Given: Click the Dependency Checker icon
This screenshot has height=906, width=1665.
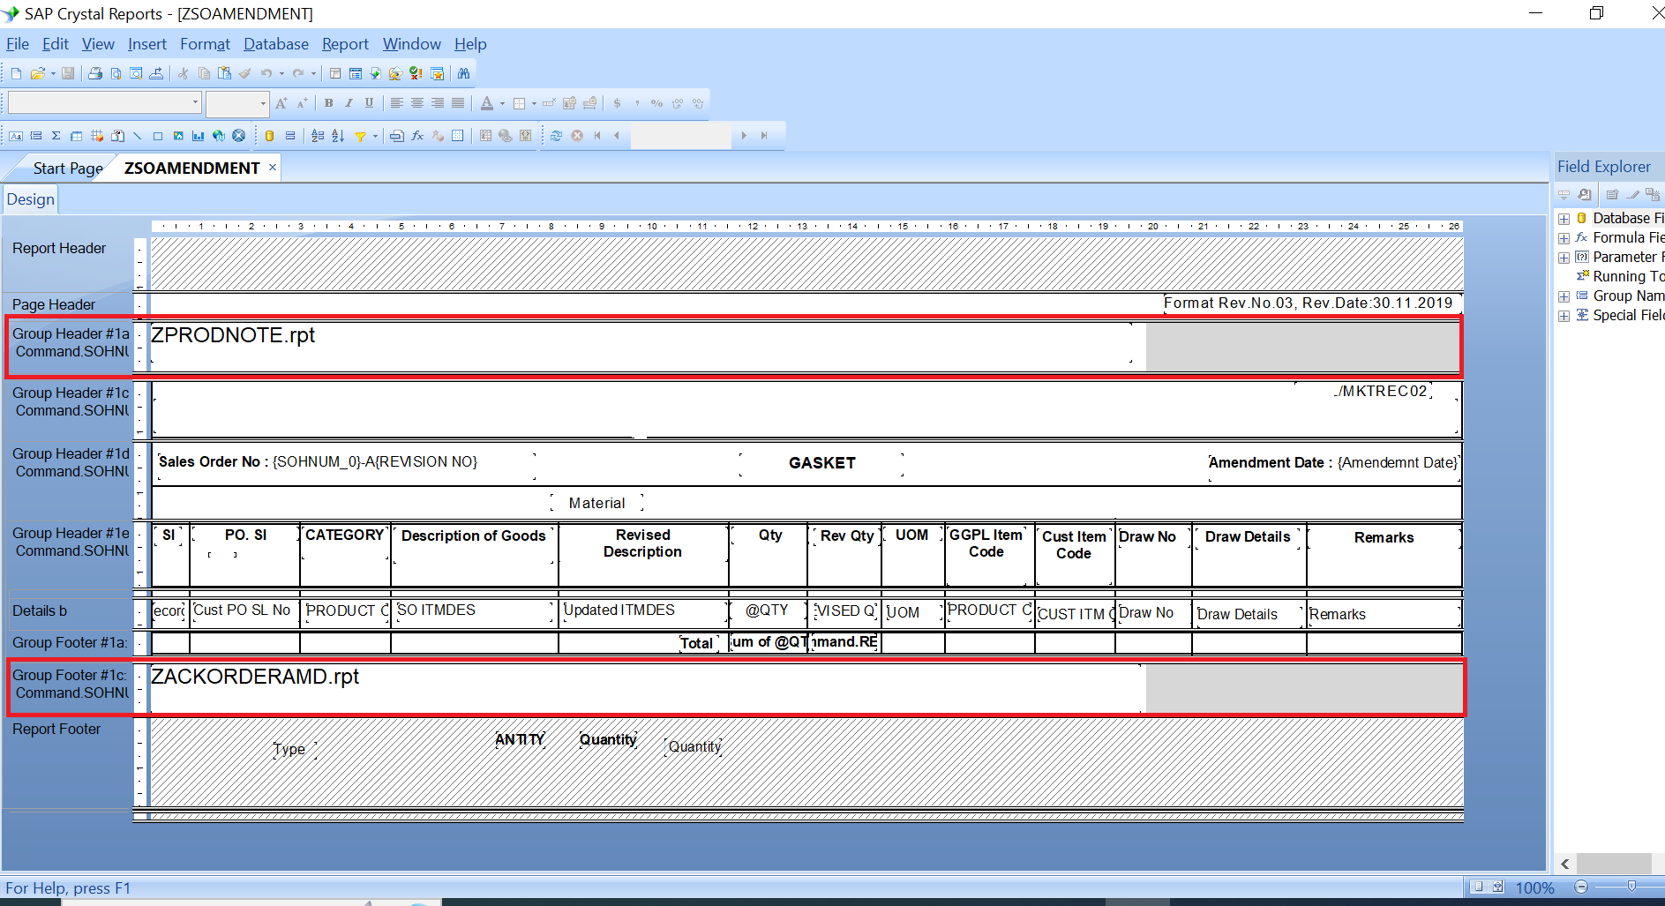Looking at the screenshot, I should pyautogui.click(x=416, y=73).
